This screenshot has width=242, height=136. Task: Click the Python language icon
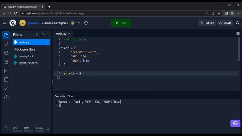point(73,23)
